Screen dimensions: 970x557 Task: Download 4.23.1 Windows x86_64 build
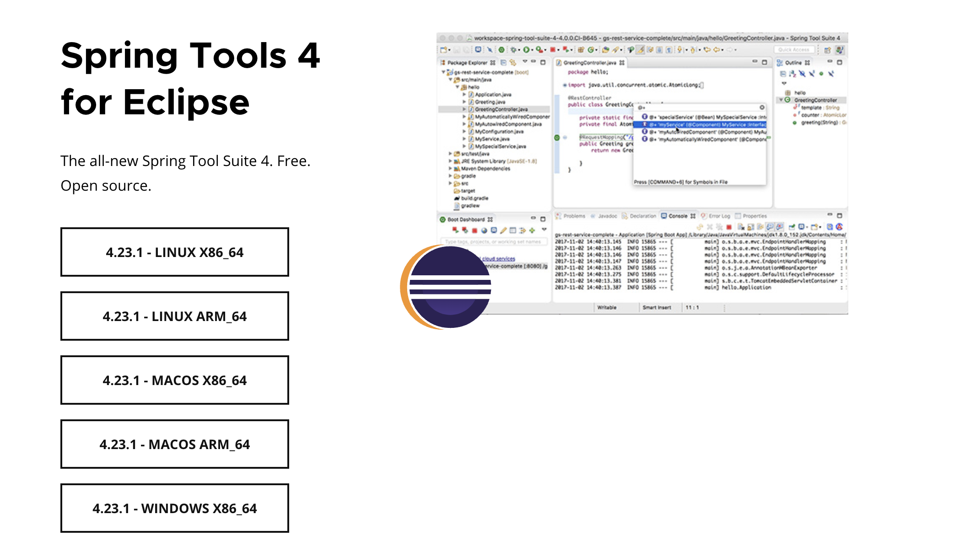[174, 508]
